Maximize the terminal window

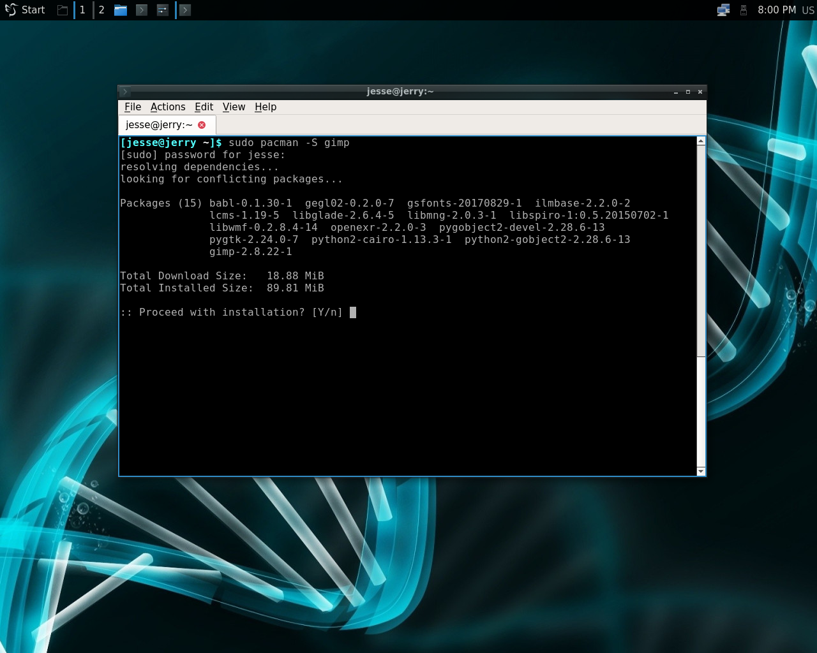coord(688,92)
